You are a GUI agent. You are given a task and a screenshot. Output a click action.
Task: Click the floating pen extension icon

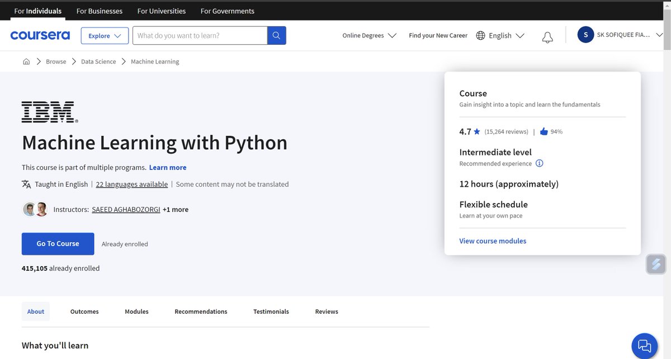click(x=656, y=264)
